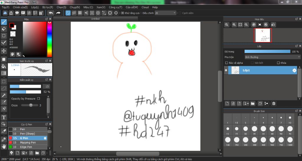Select the Eraser tool

(4, 29)
